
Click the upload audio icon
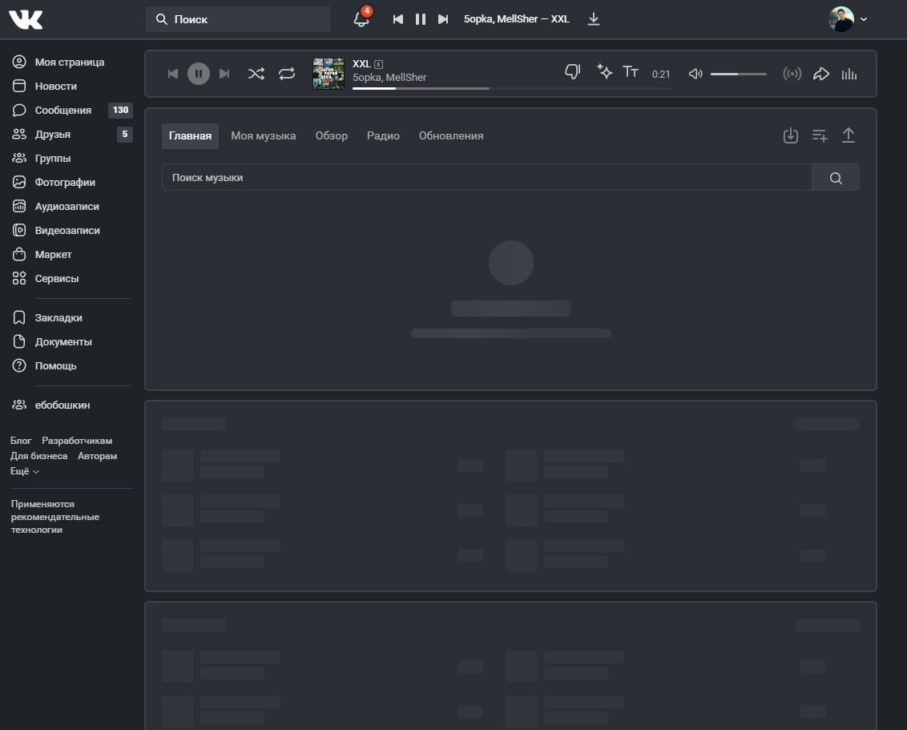849,135
